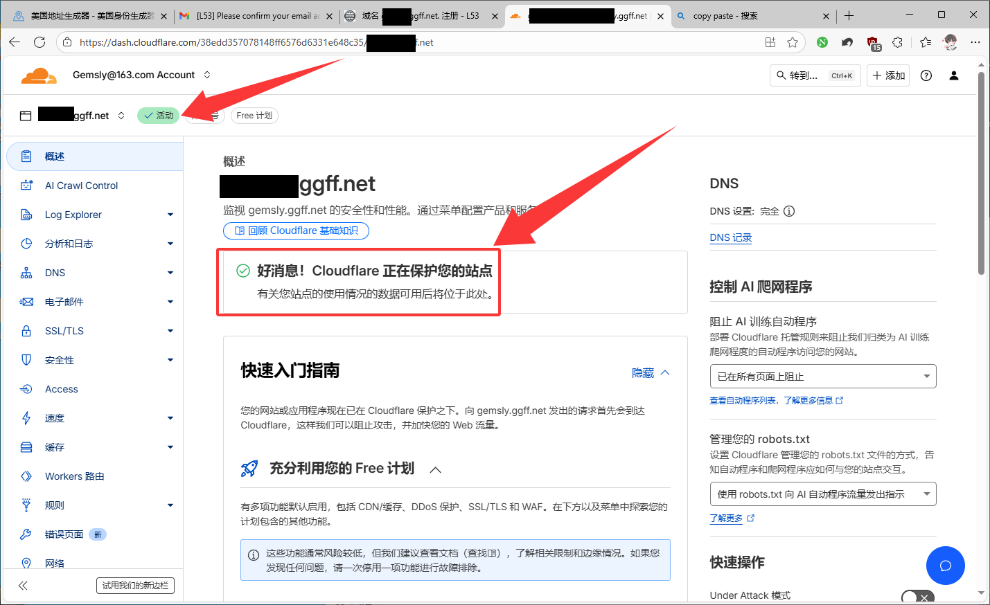Open the blue chat support bubble
Viewport: 990px width, 605px height.
coord(945,566)
